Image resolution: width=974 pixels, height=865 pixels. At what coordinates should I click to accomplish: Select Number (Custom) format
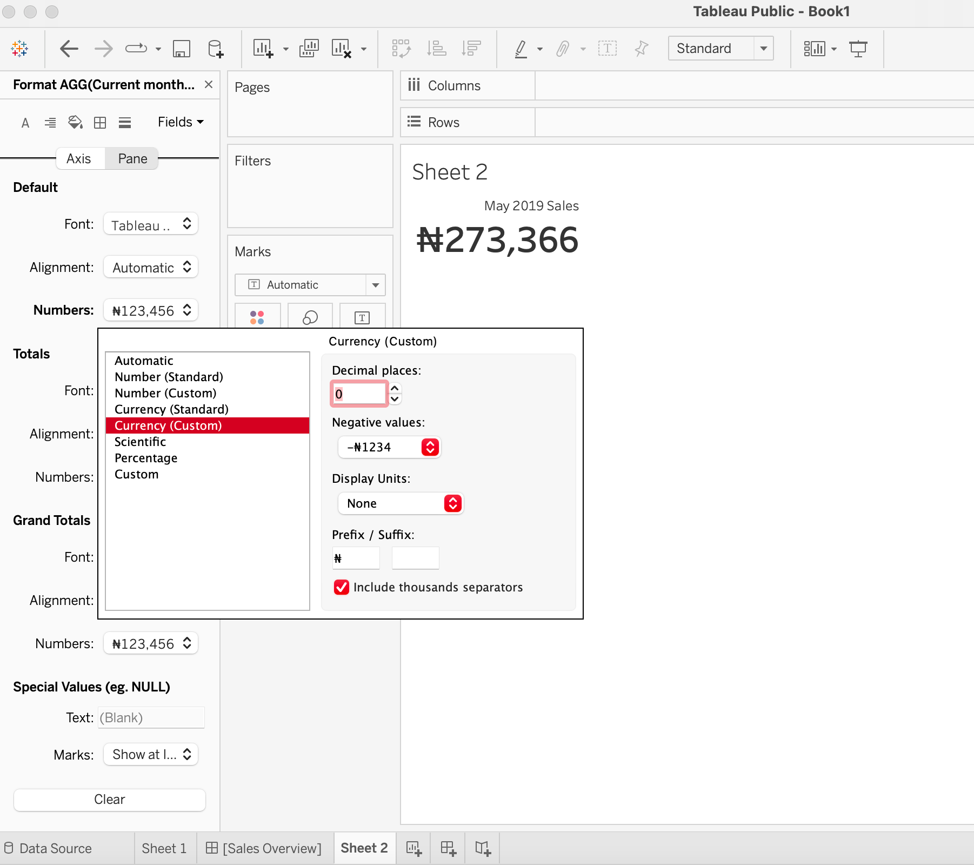208,393
